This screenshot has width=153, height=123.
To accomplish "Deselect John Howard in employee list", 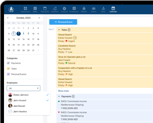I will [29, 100].
